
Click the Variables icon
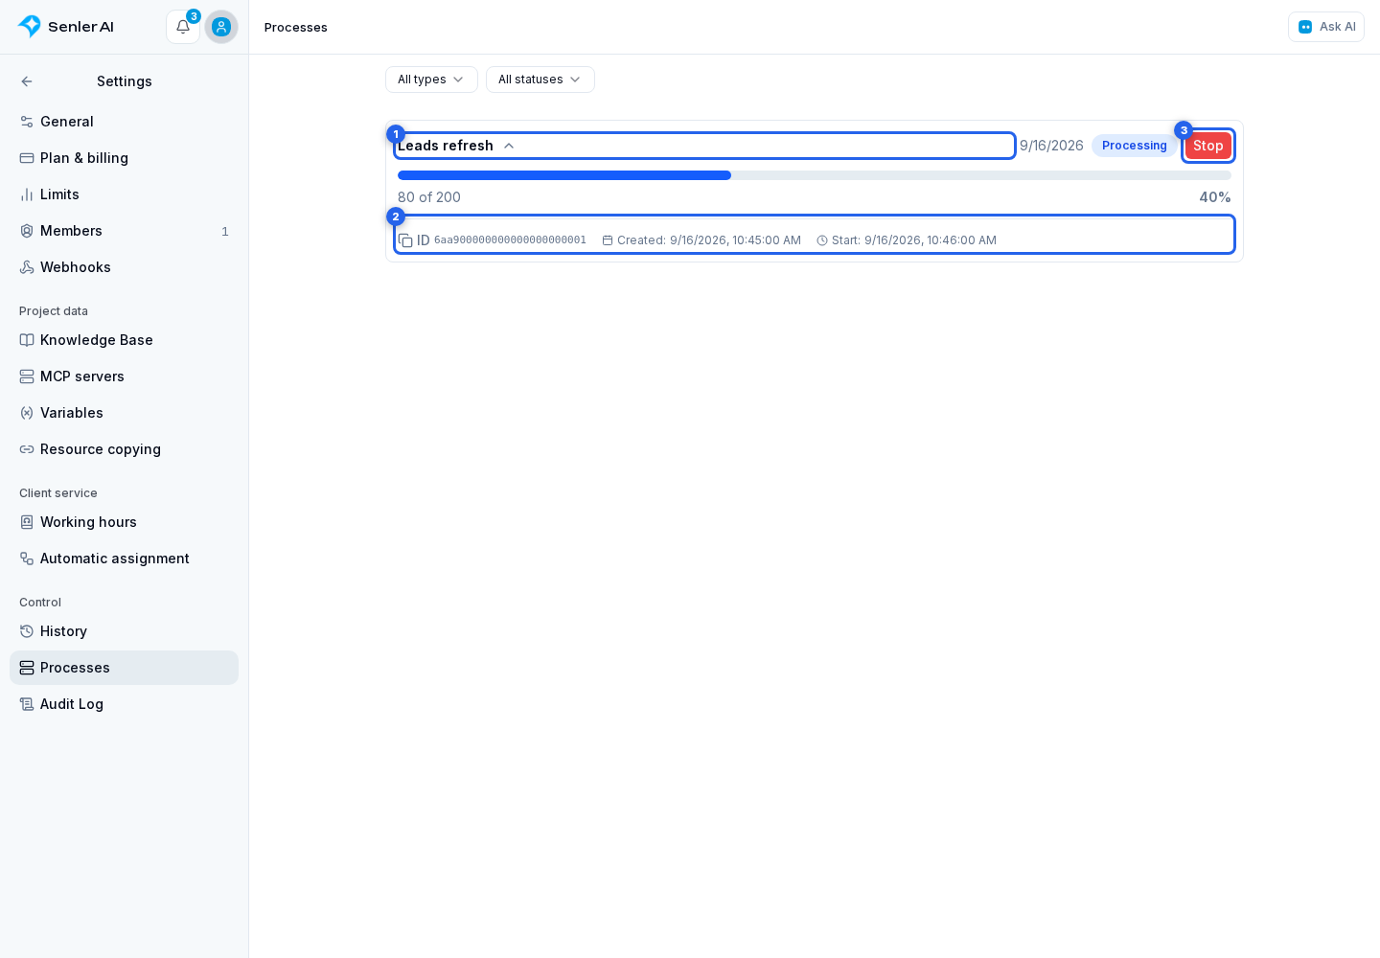27,413
